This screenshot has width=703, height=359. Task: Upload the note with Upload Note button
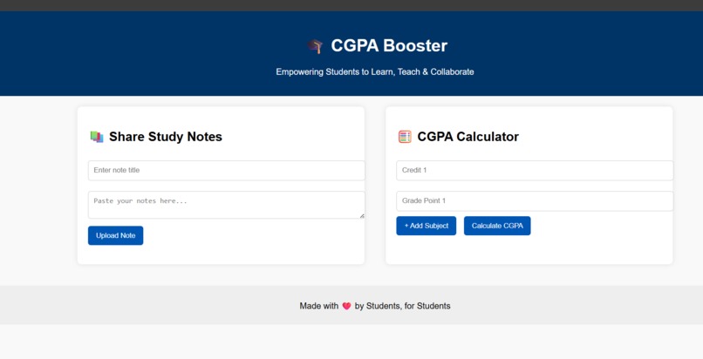116,235
